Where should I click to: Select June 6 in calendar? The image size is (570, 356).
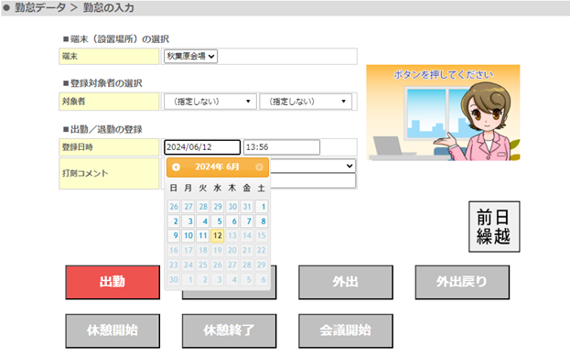tap(232, 221)
